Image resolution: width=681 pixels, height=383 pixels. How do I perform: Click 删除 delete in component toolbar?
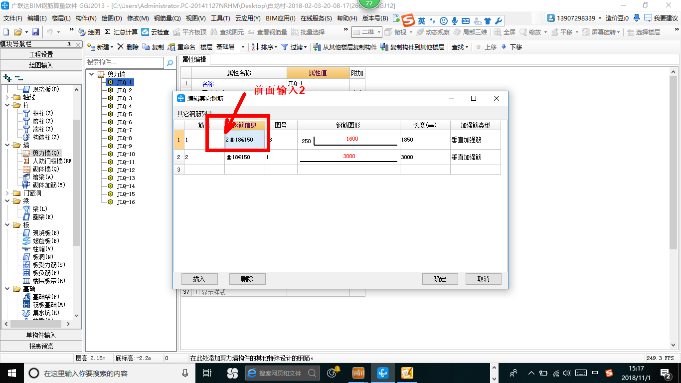point(128,47)
